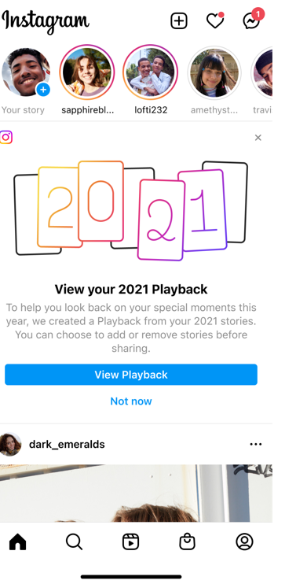Screen dimensions: 296x584
Task: View the sapphirebl... story
Action: 87,72
